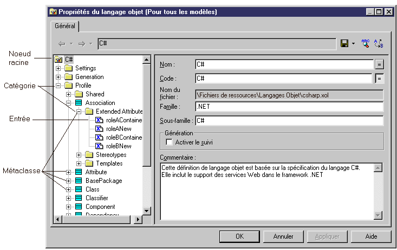This screenshot has width=397, height=250.
Task: Click the Find (ABC magnifier) toolbar icon
Action: 366,43
